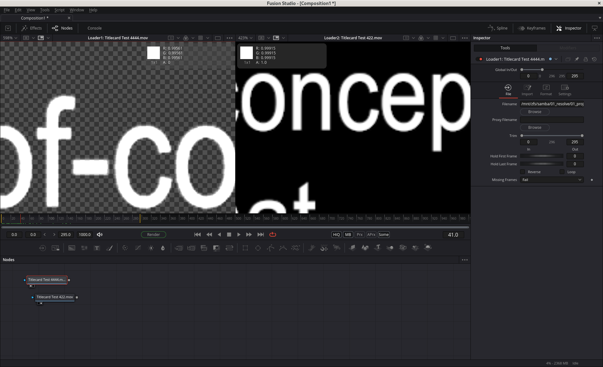Image resolution: width=603 pixels, height=367 pixels.
Task: Select the Text tool in the toolbar
Action: [x=97, y=248]
